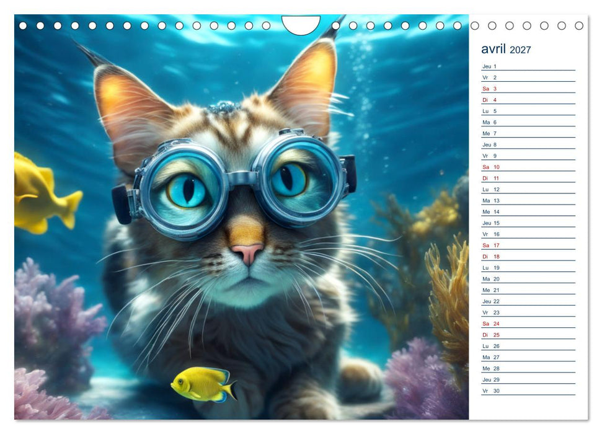Image resolution: width=602 pixels, height=434 pixels.
Task: Select the 'Jeu 22' calendar row
Action: tap(528, 301)
